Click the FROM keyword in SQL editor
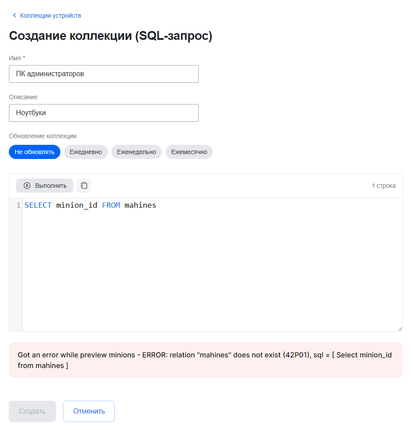This screenshot has height=430, width=413. [111, 205]
